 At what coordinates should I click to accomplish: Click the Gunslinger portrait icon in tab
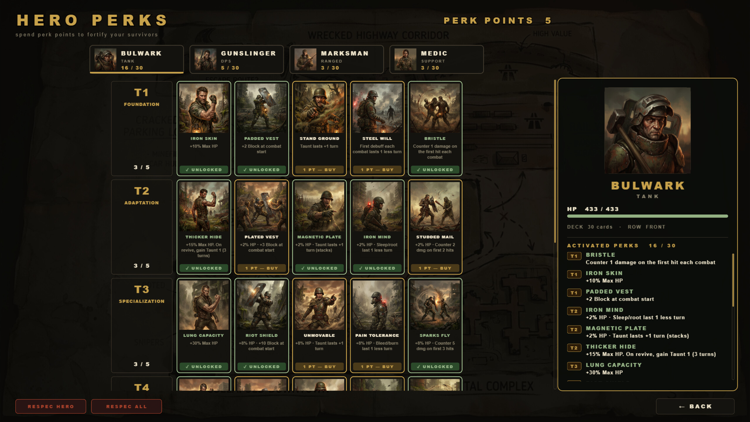(205, 59)
